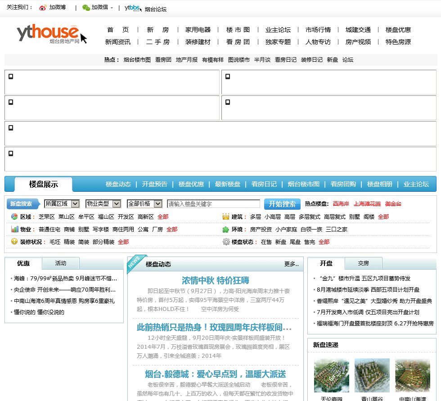Switch to the 活动 tab
Screen dimensions: 441x401
pos(61,263)
